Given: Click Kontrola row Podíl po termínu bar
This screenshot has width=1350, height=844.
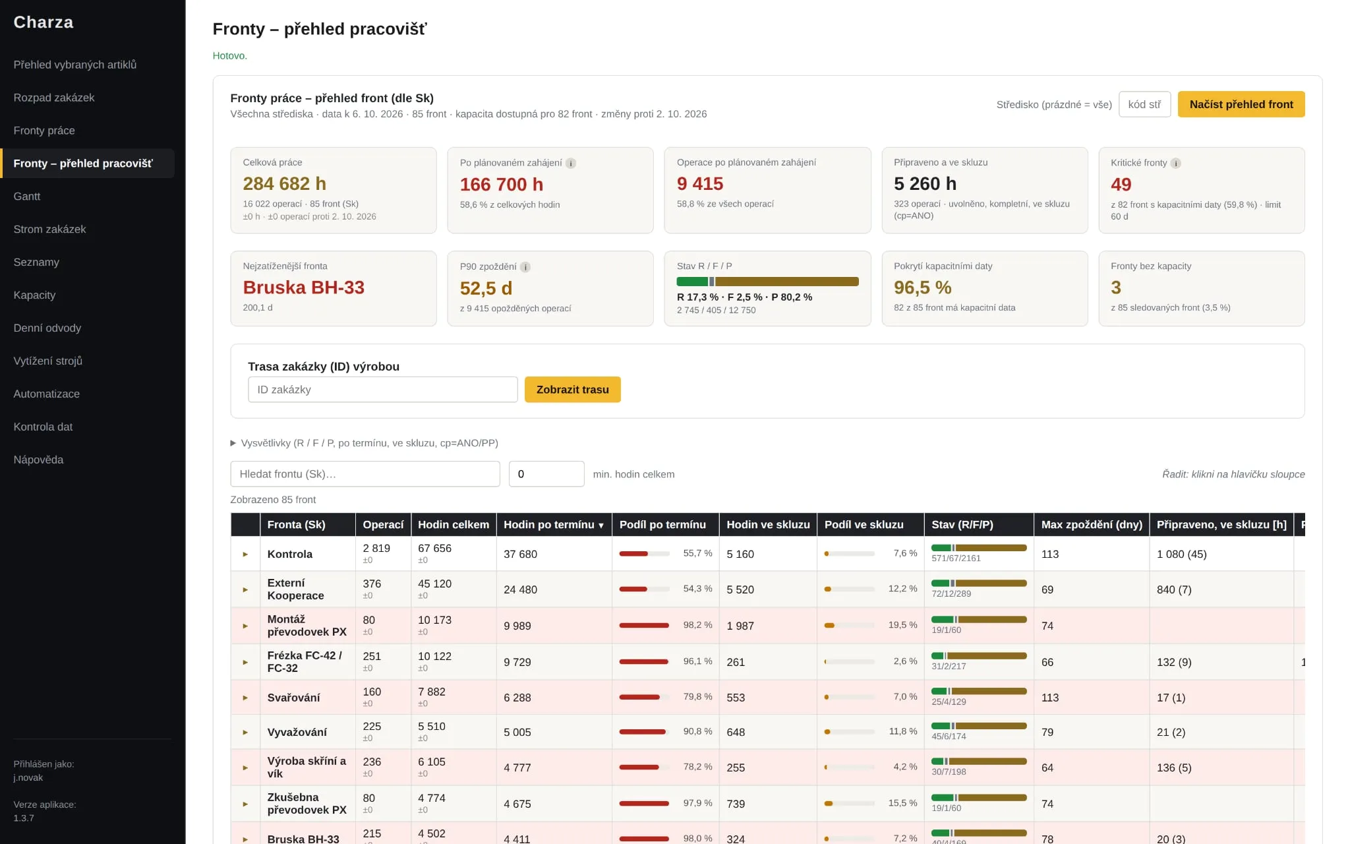Looking at the screenshot, I should pyautogui.click(x=644, y=554).
